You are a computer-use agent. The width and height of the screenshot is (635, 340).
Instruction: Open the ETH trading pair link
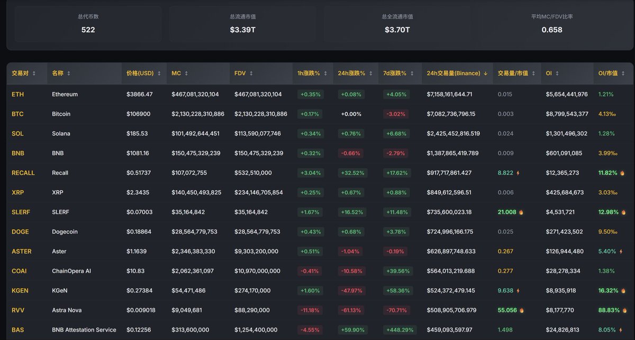coord(17,95)
